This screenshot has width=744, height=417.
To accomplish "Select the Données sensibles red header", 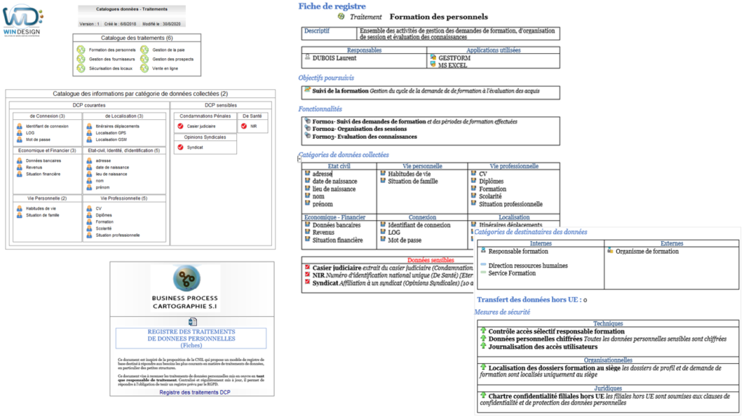I will [x=430, y=260].
